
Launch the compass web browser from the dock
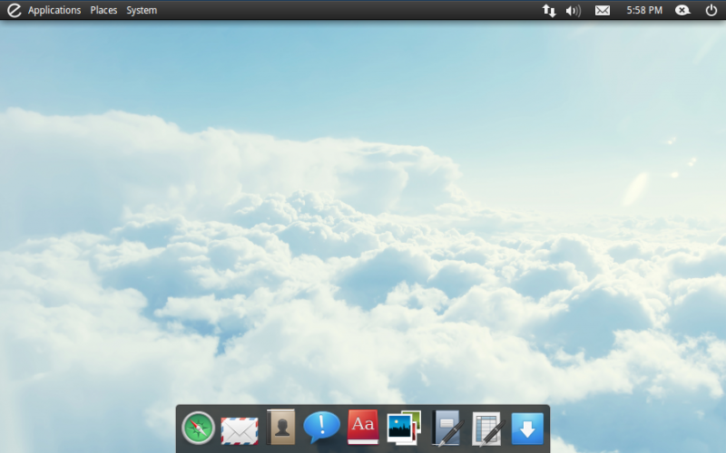click(x=198, y=428)
